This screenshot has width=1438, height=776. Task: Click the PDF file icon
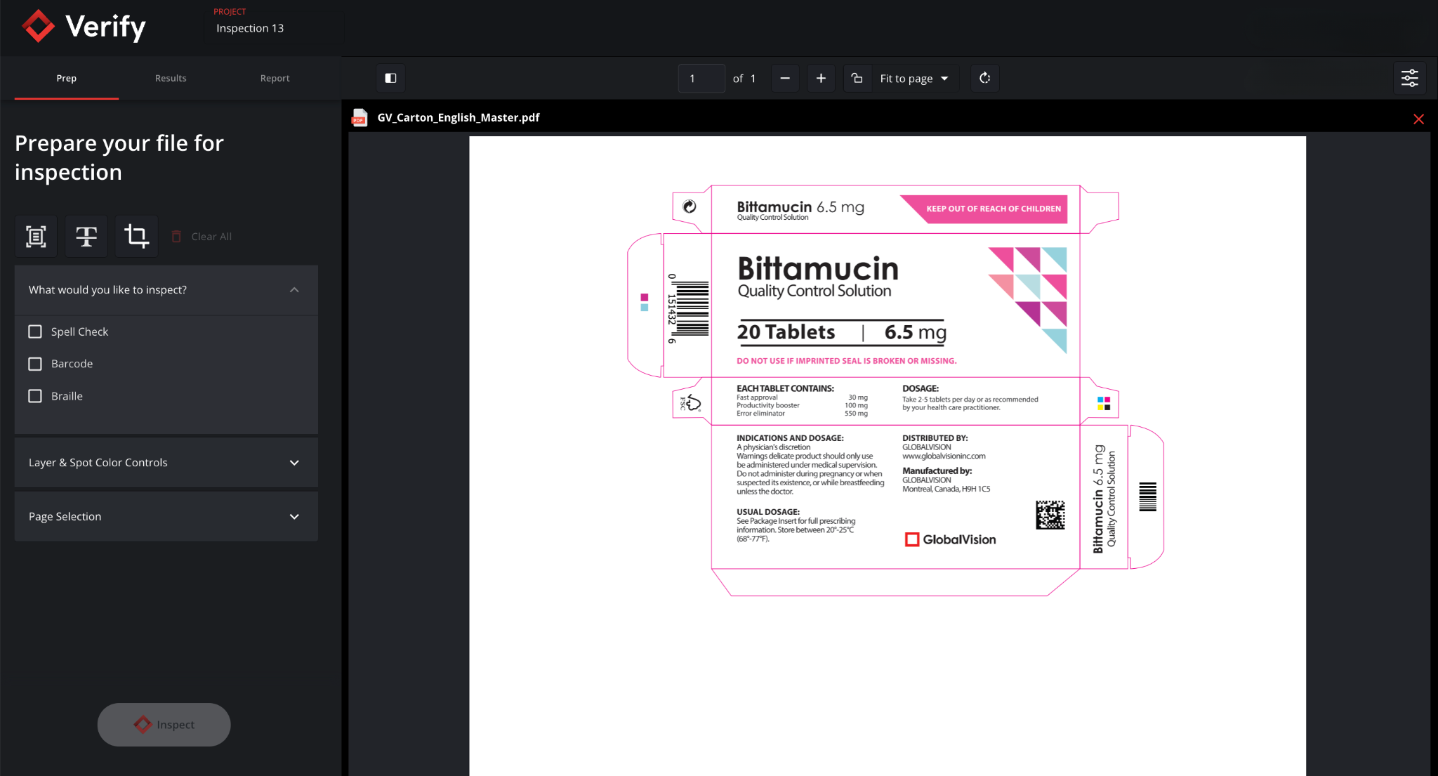[x=359, y=117]
